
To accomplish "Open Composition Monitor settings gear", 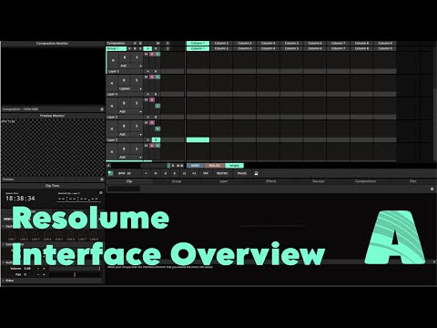I will click(x=102, y=109).
